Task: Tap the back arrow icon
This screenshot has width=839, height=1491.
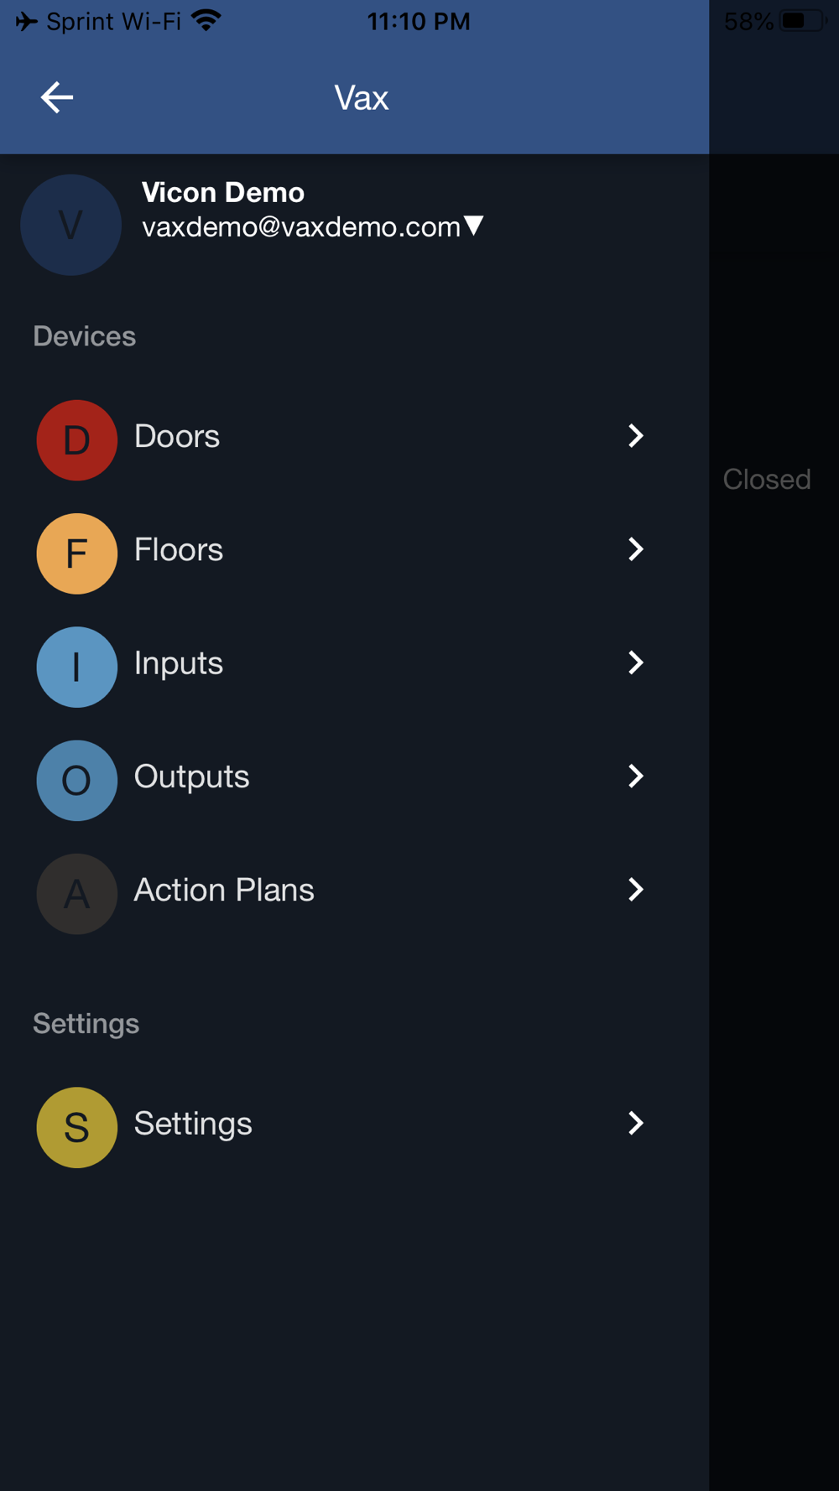Action: pyautogui.click(x=57, y=97)
